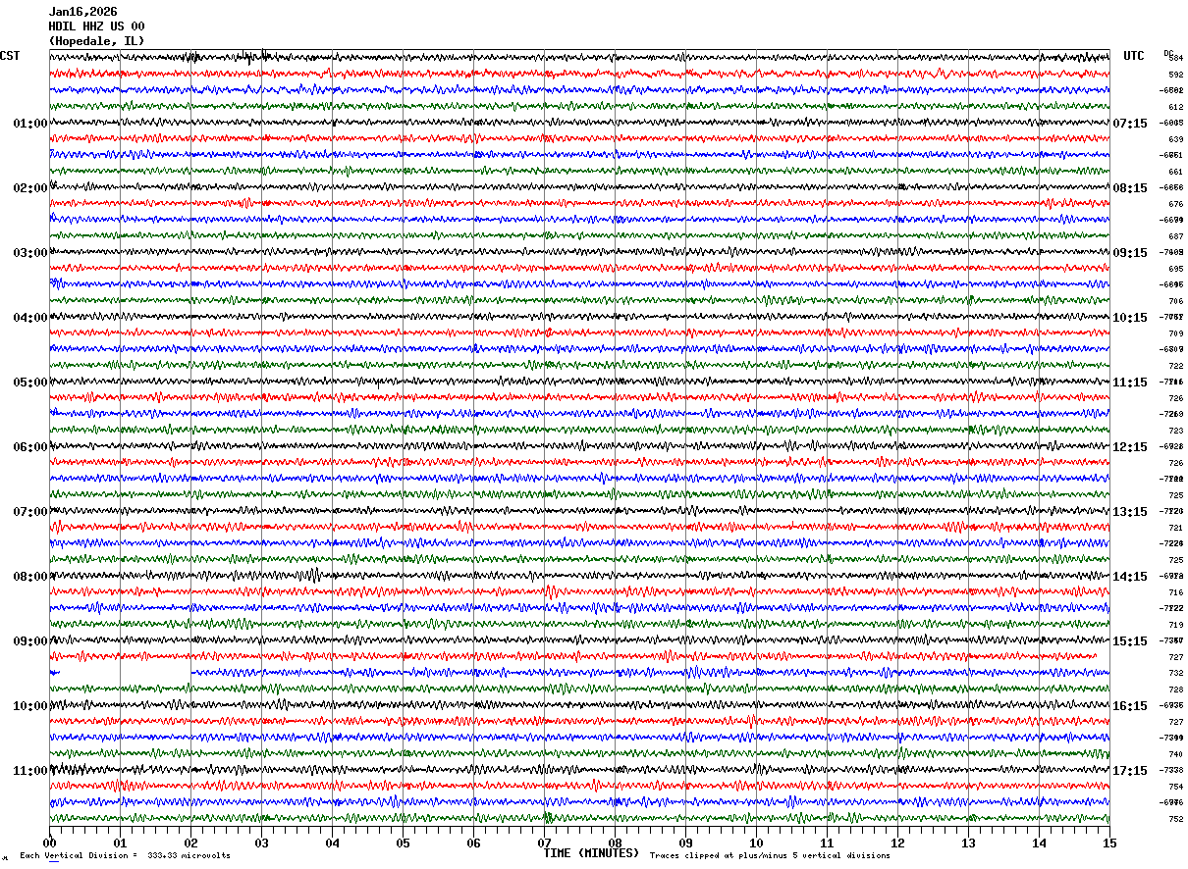
Task: Click the UTC time label "14:15"
Action: coord(1130,577)
